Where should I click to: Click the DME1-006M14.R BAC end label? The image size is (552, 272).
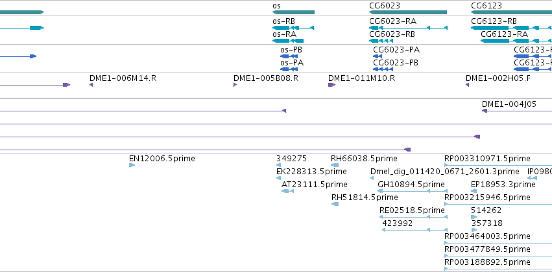point(123,78)
